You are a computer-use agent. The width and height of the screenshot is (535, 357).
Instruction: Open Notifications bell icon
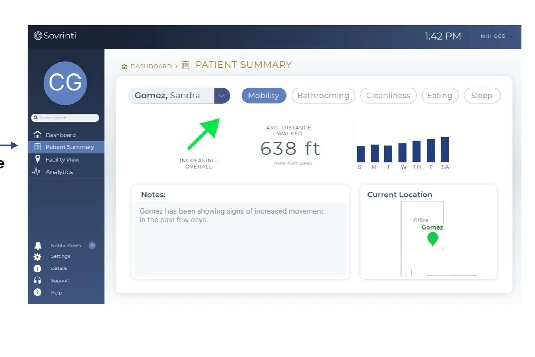(x=38, y=245)
